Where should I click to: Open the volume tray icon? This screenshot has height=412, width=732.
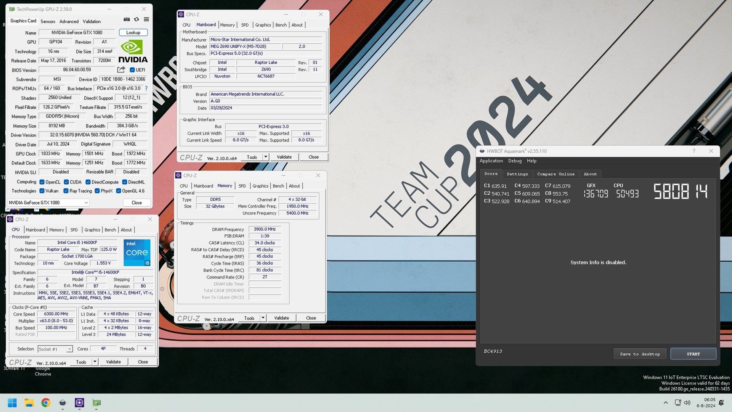point(687,402)
